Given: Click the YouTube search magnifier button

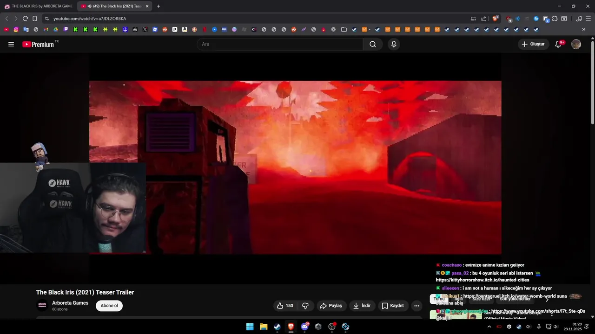Looking at the screenshot, I should (373, 45).
